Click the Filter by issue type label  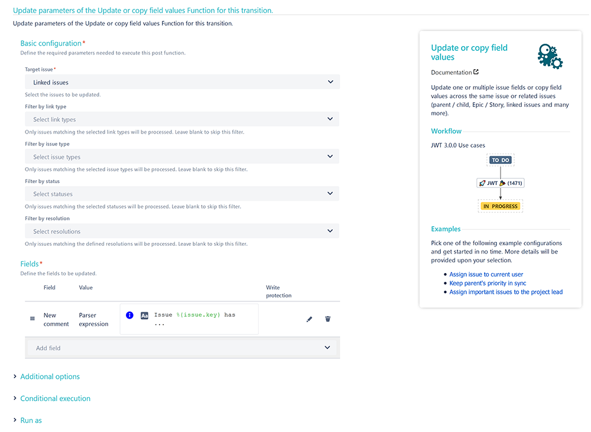[47, 144]
